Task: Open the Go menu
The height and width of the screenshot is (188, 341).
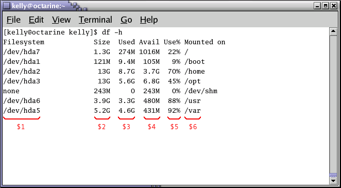Action: pyautogui.click(x=126, y=20)
